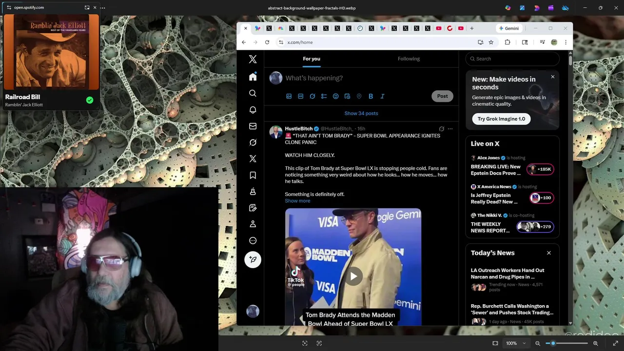Schedule the post with calendar icon
Image resolution: width=624 pixels, height=351 pixels.
pos(347,97)
